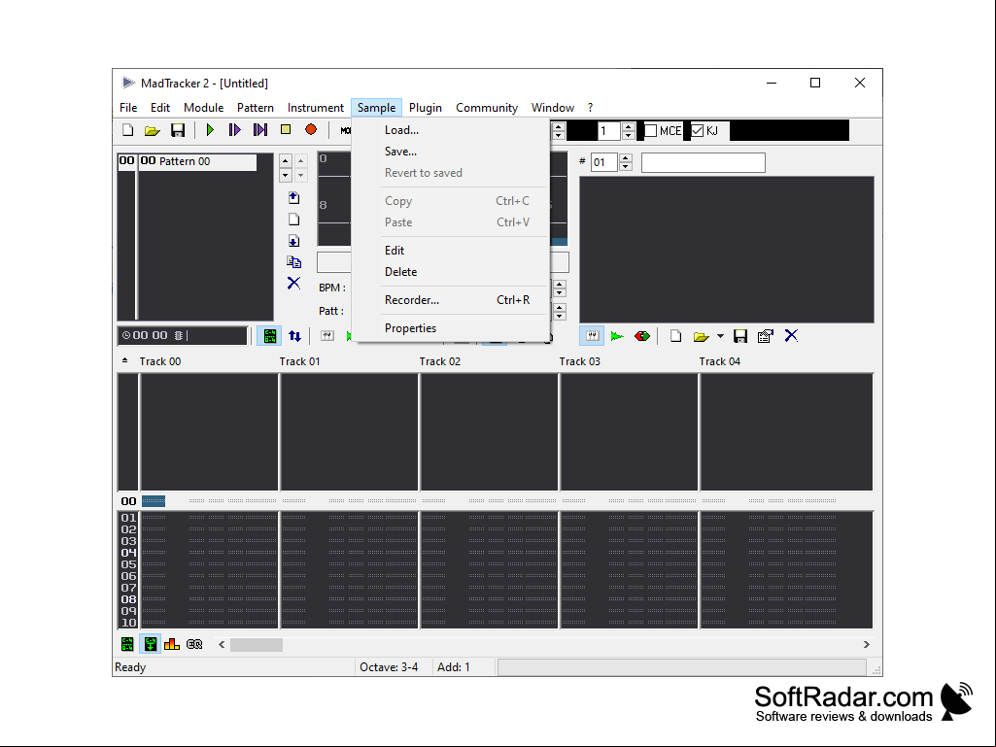The height and width of the screenshot is (747, 996).
Task: Open Properties from Sample menu
Action: (450, 328)
